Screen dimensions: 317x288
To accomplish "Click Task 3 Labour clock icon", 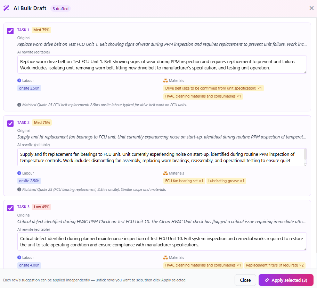I will click(x=19, y=257).
